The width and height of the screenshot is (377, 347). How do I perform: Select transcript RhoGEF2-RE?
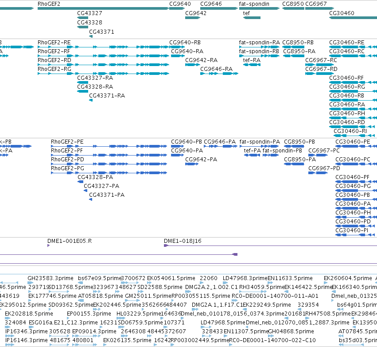(x=54, y=43)
